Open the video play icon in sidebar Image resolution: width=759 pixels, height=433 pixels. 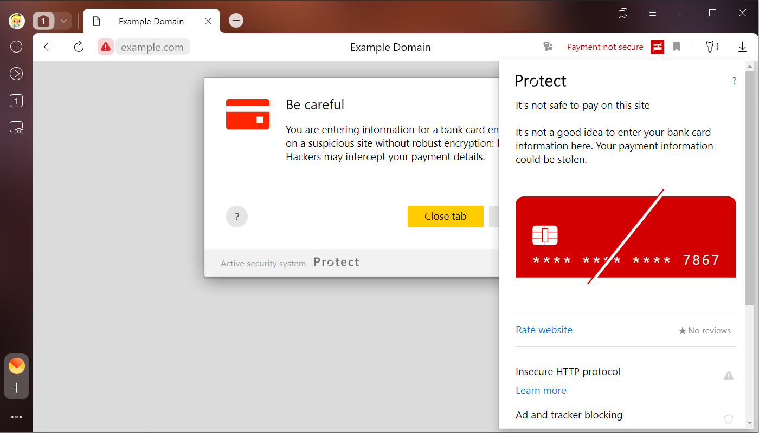click(16, 74)
